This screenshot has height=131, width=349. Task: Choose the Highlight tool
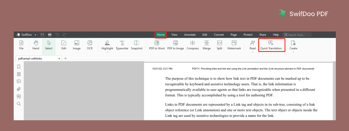[x=107, y=45]
